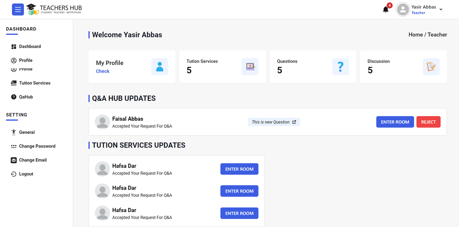This screenshot has height=227, width=459.
Task: Click the Questions question mark icon
Action: coord(340,67)
